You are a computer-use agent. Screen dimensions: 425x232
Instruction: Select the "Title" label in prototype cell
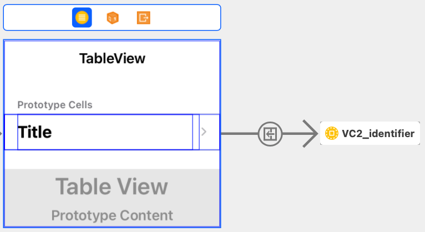(35, 132)
